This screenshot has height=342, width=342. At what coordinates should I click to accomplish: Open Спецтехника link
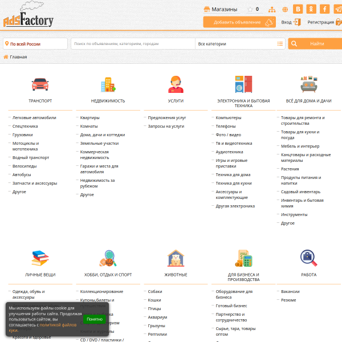[25, 126]
